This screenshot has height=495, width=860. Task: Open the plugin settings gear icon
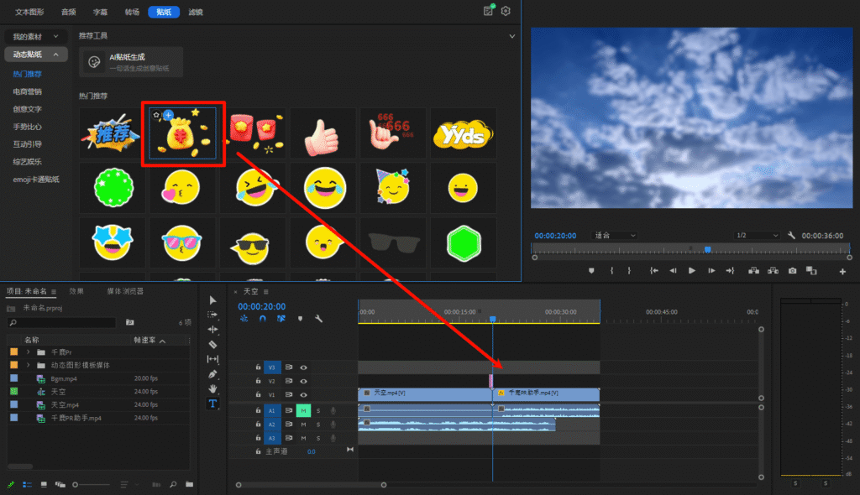click(506, 11)
